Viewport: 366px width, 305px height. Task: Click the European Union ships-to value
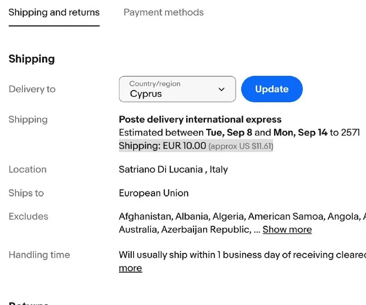[154, 193]
